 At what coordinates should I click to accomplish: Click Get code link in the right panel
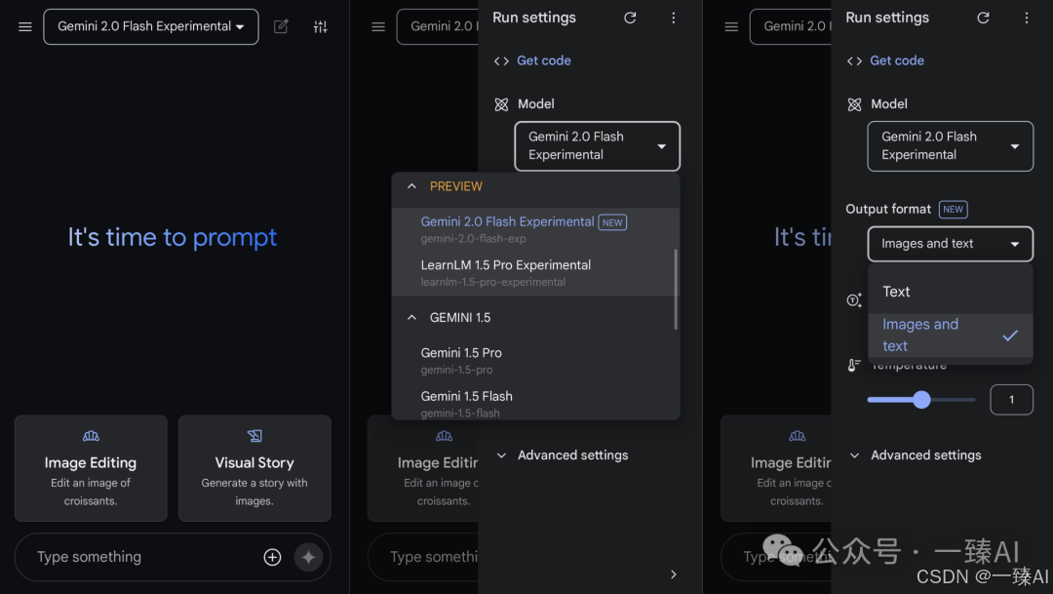897,61
